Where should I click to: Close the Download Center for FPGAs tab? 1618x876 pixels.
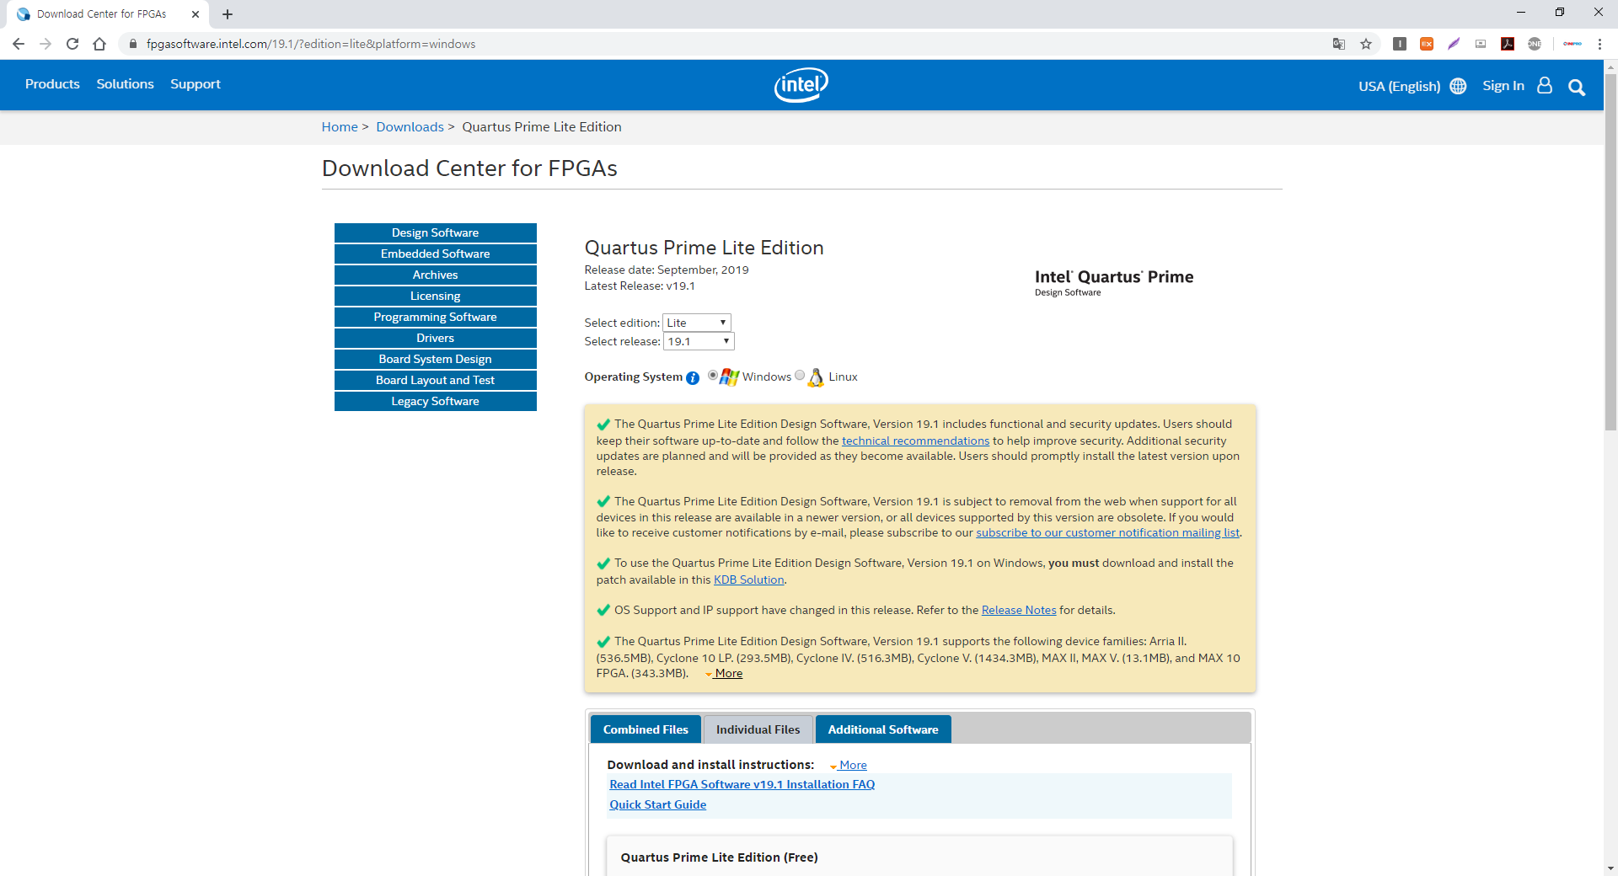[196, 14]
